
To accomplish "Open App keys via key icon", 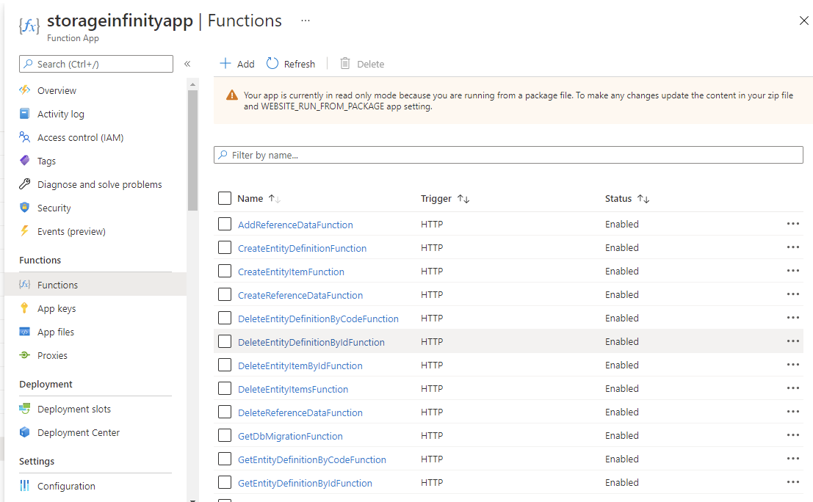I will [x=25, y=308].
